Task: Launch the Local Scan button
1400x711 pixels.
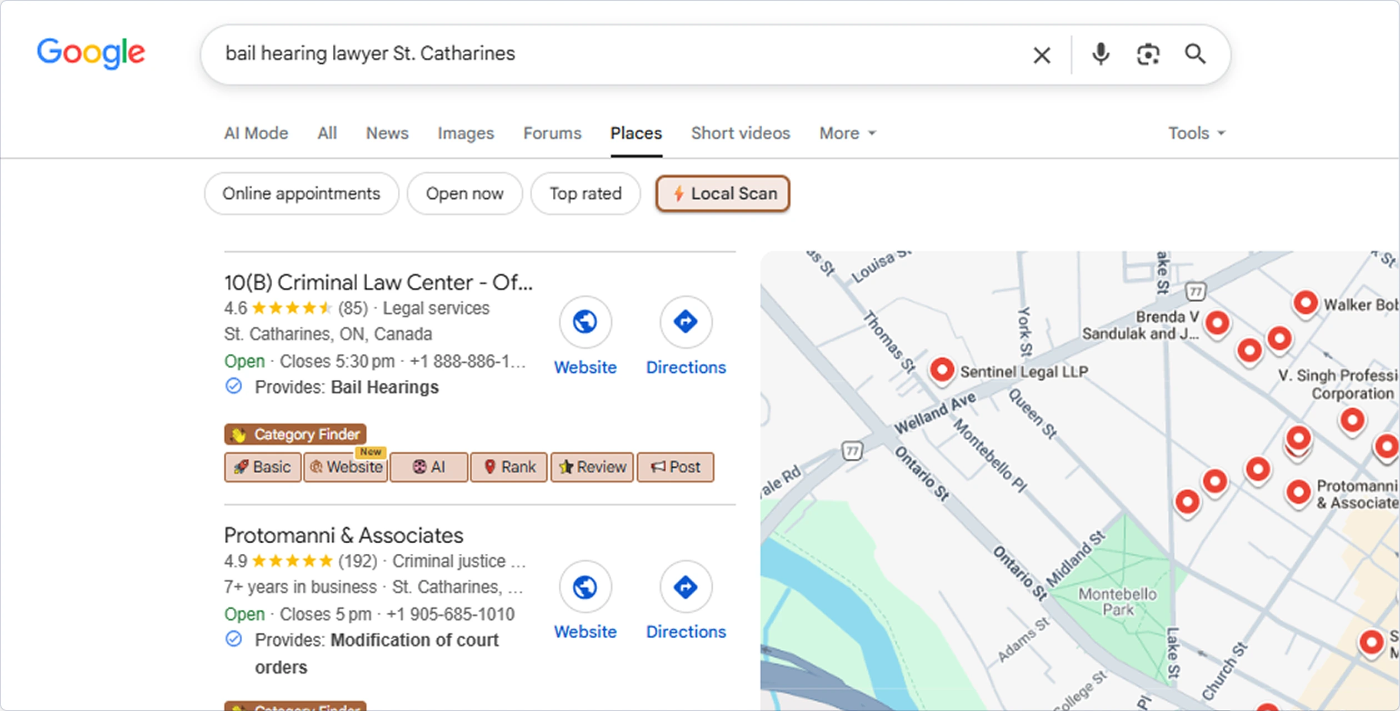Action: 723,193
